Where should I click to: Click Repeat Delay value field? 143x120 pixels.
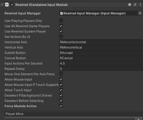[x=101, y=69]
